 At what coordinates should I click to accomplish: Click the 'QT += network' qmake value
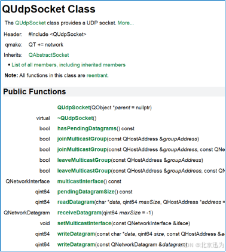[x=46, y=45]
